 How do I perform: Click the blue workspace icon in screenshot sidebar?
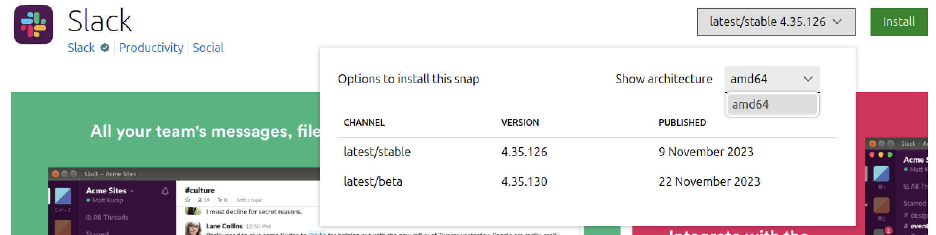[63, 196]
